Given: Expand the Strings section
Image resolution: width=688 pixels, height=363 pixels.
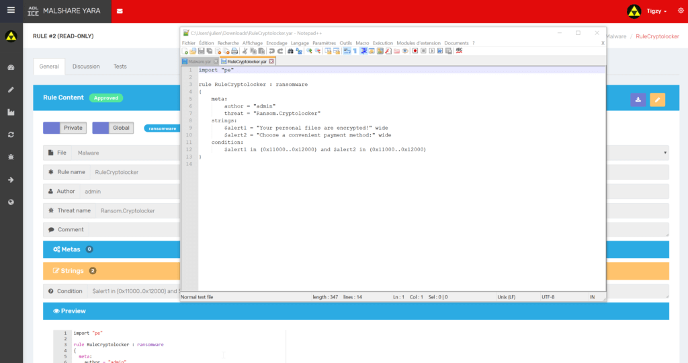Looking at the screenshot, I should [74, 271].
